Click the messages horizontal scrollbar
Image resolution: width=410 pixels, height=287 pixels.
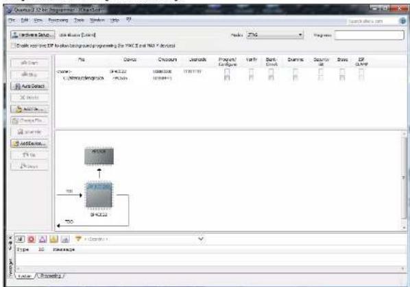pyautogui.click(x=210, y=269)
